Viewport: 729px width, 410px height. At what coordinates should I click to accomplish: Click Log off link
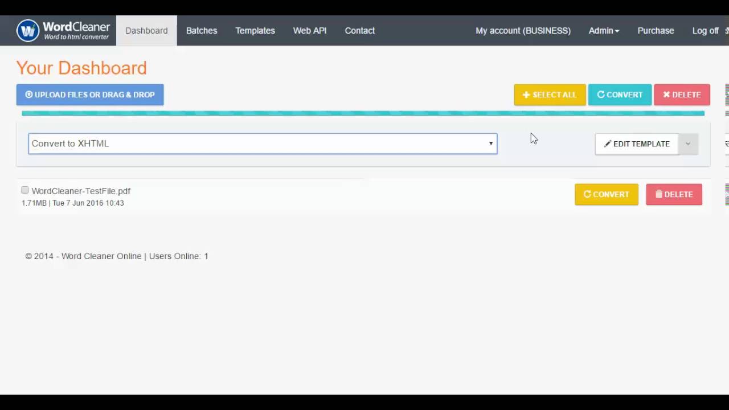tap(706, 31)
